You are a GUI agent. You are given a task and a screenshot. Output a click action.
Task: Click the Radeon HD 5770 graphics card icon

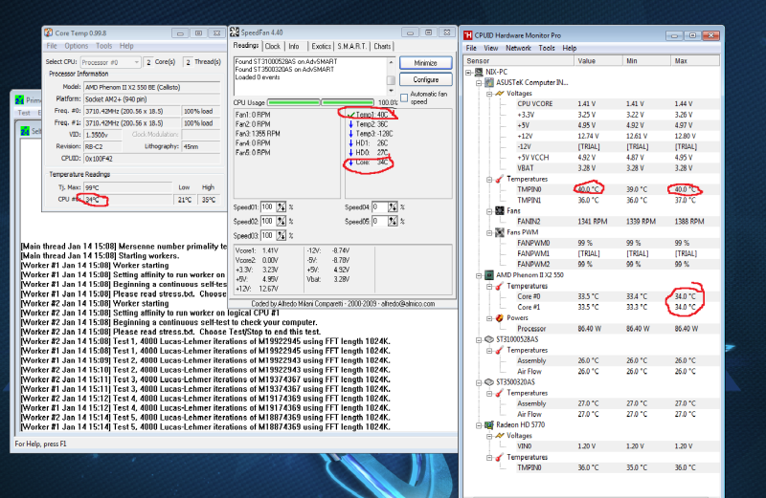489,424
